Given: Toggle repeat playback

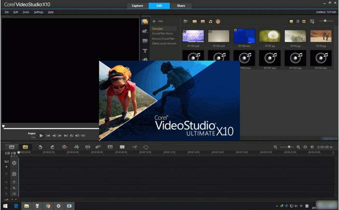Looking at the screenshot, I should (x=71, y=136).
